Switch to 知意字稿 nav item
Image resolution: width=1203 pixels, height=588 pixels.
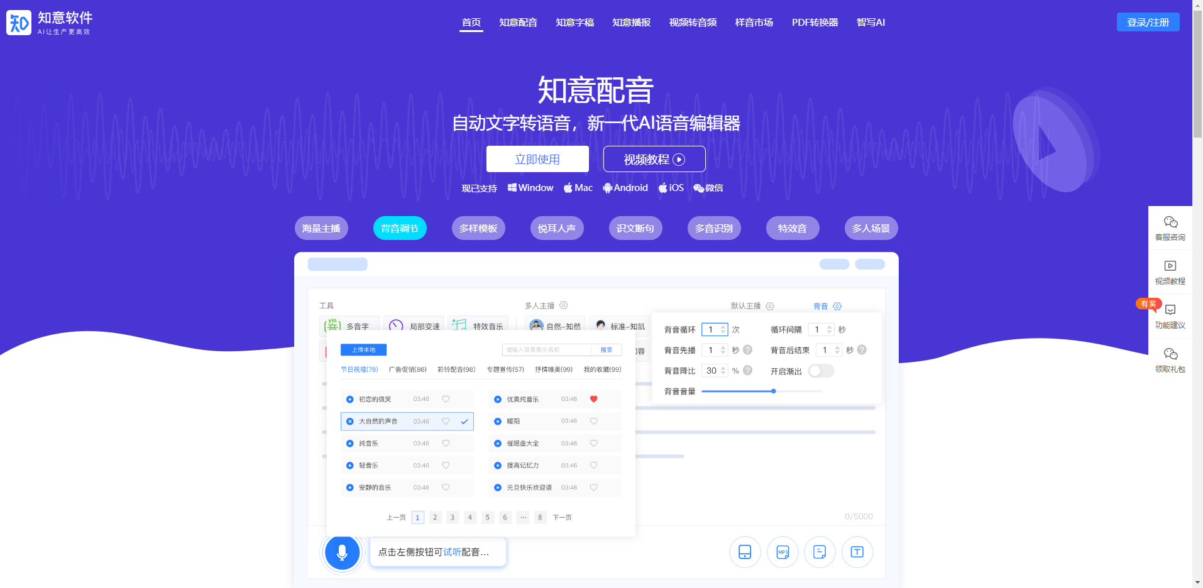[x=574, y=23]
